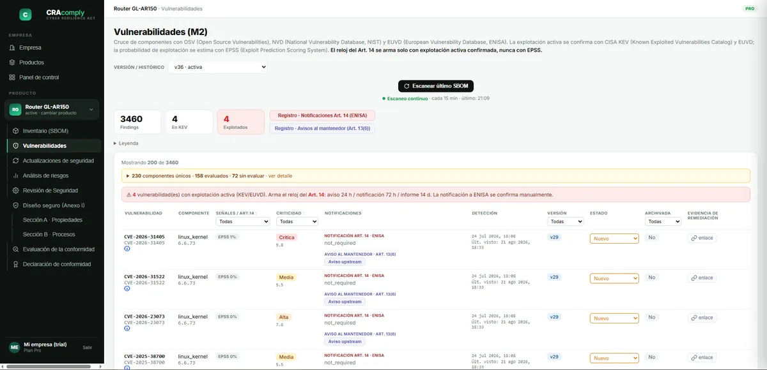Click the Revisión de Seguridad gear icon
Viewport: 767px width, 370px height.
coord(16,190)
